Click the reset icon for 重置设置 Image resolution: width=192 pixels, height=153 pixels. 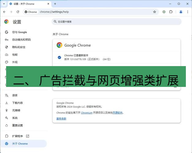click(7, 125)
